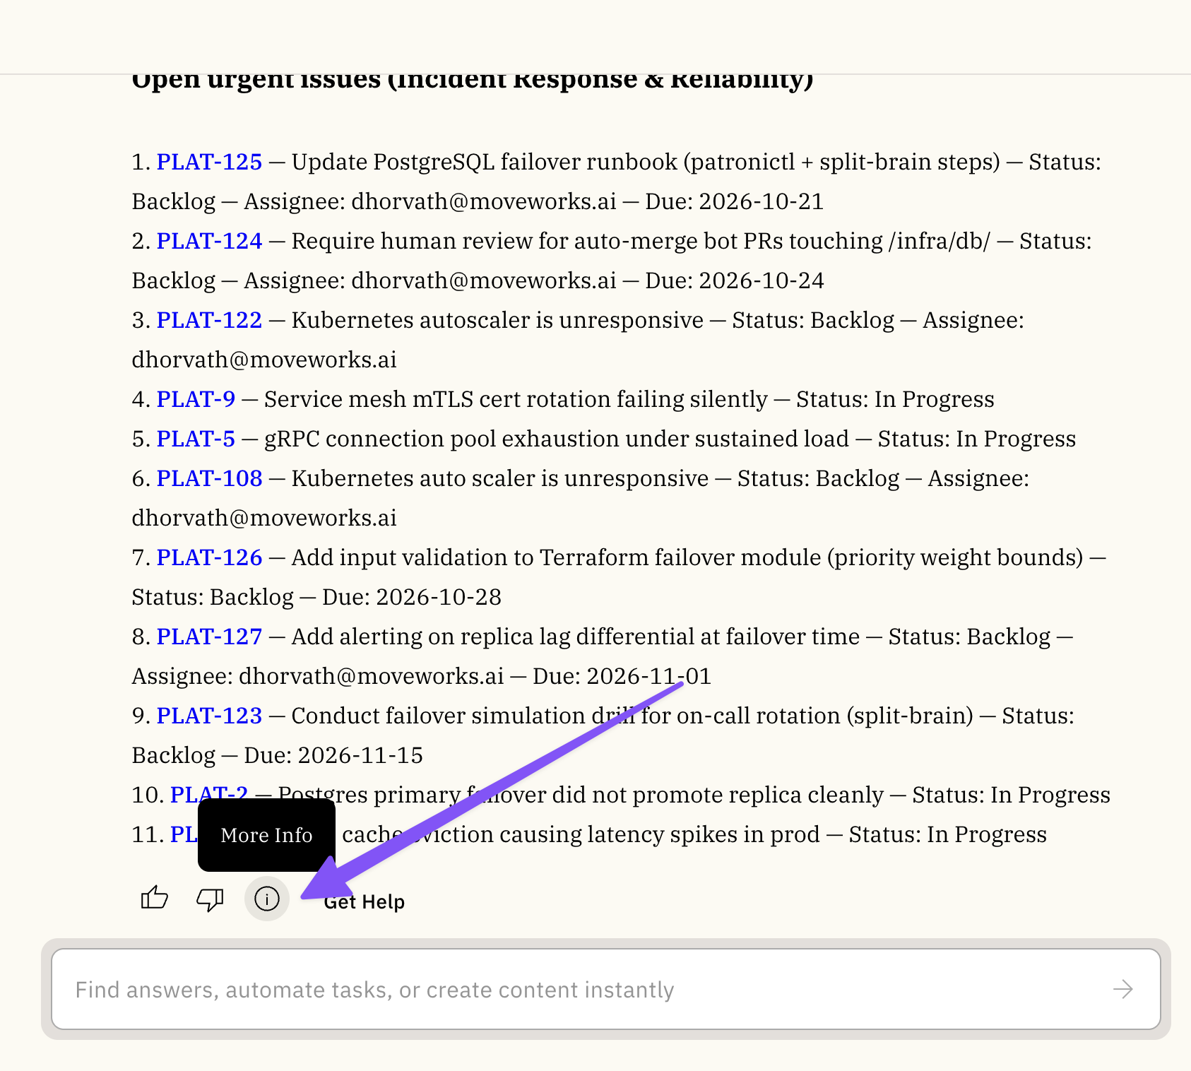This screenshot has width=1191, height=1071.
Task: Open the PLAT-125 issue link
Action: pos(209,162)
